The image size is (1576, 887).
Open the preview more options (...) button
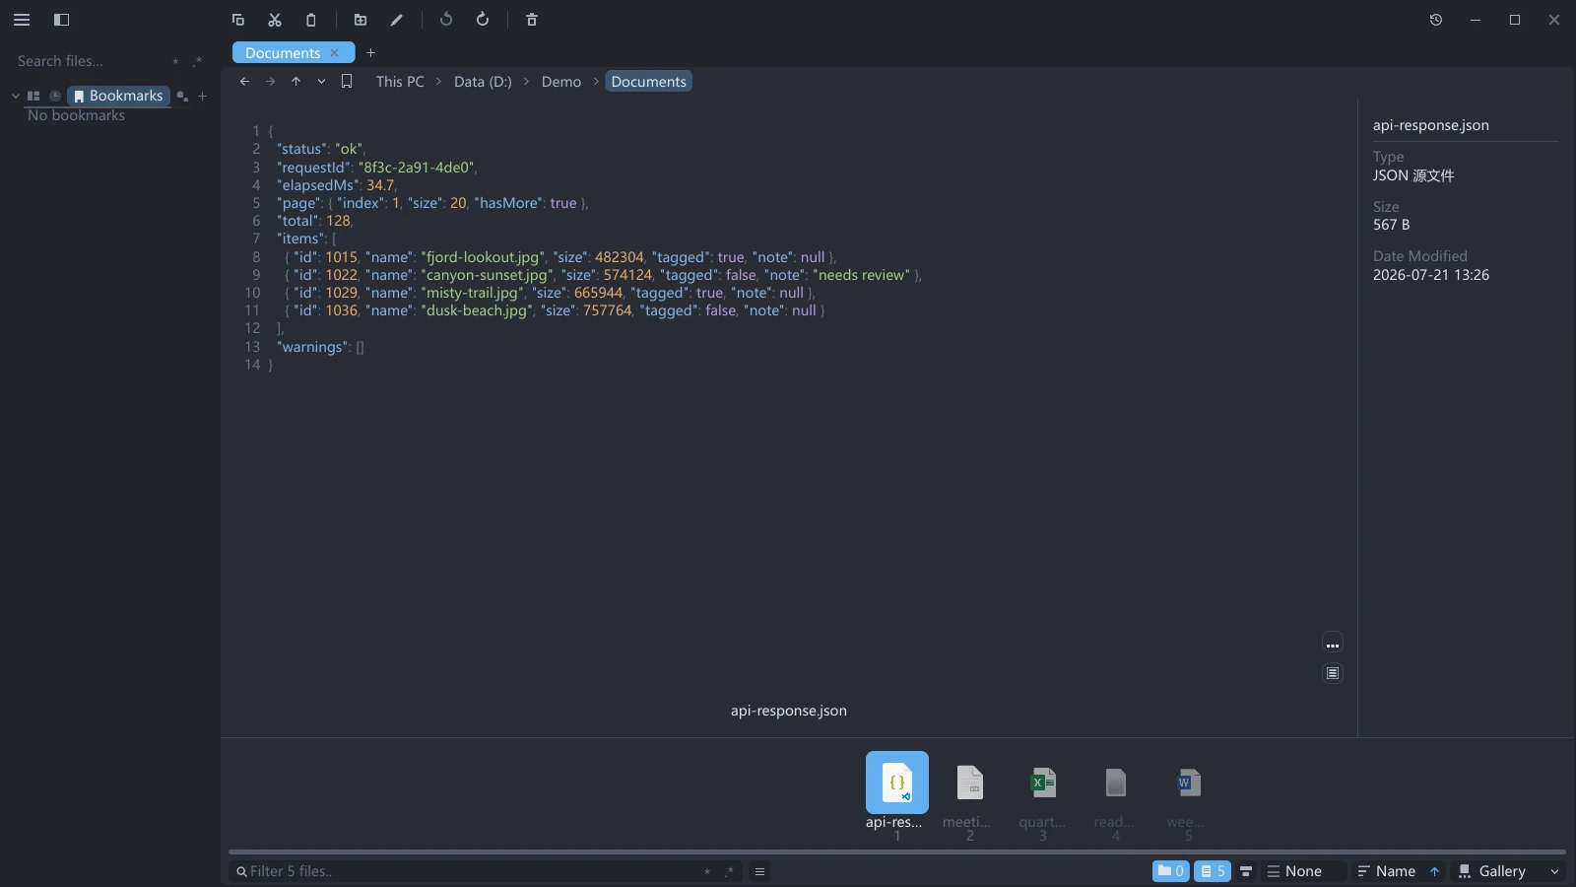tap(1333, 644)
